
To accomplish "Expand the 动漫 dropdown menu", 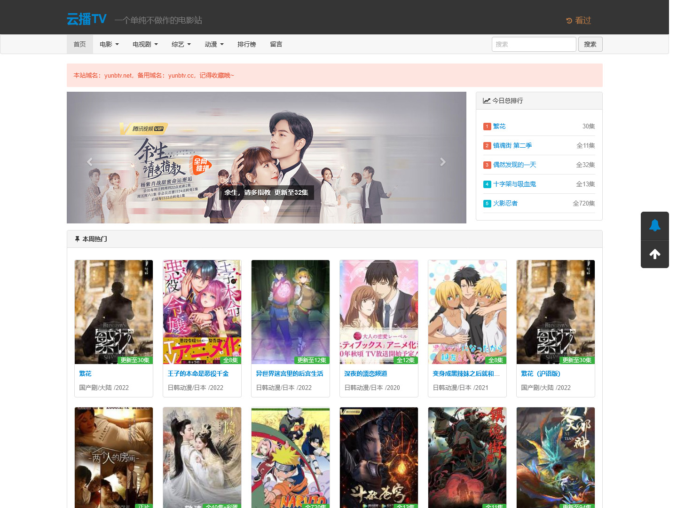I will (x=214, y=44).
